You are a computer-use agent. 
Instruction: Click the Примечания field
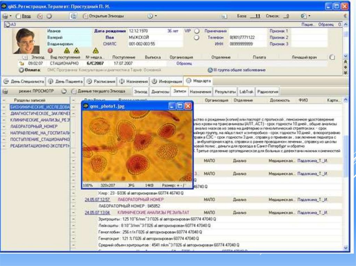247,31
